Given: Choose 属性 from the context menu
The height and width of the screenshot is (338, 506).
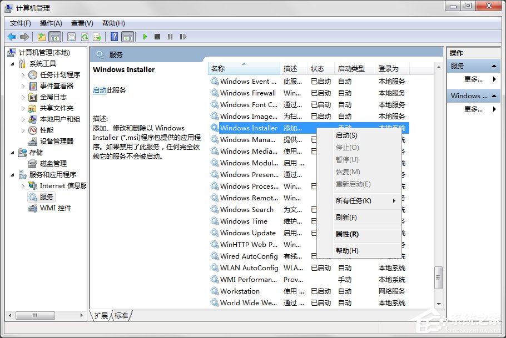Looking at the screenshot, I should tap(348, 234).
